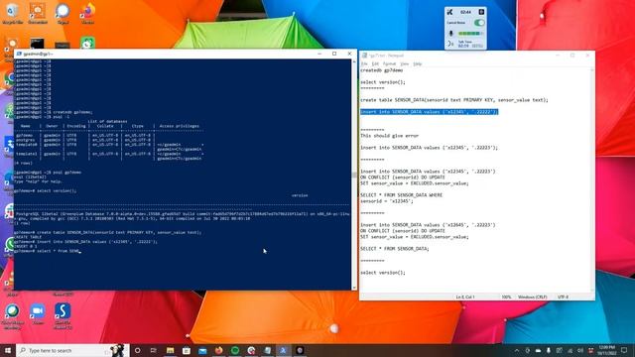The width and height of the screenshot is (635, 357).
Task: Click the terminal window vertical scrollbar
Action: point(354,175)
